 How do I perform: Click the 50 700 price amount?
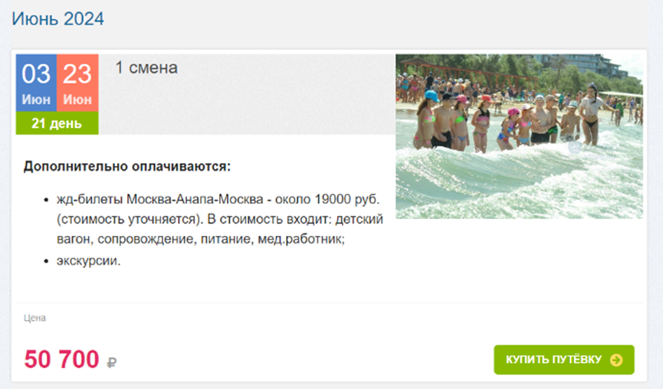pos(61,359)
